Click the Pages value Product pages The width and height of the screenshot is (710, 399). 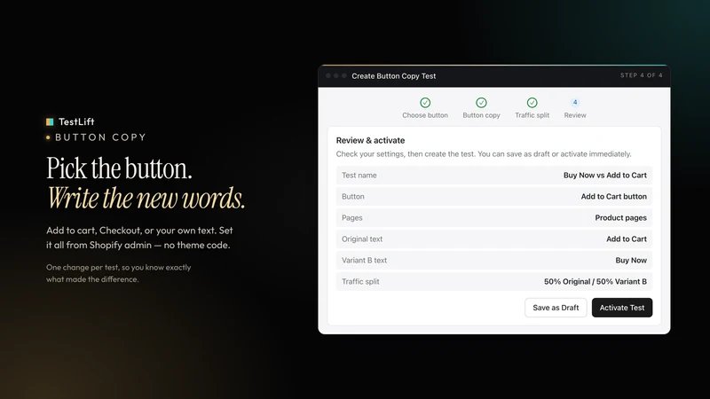pyautogui.click(x=620, y=217)
